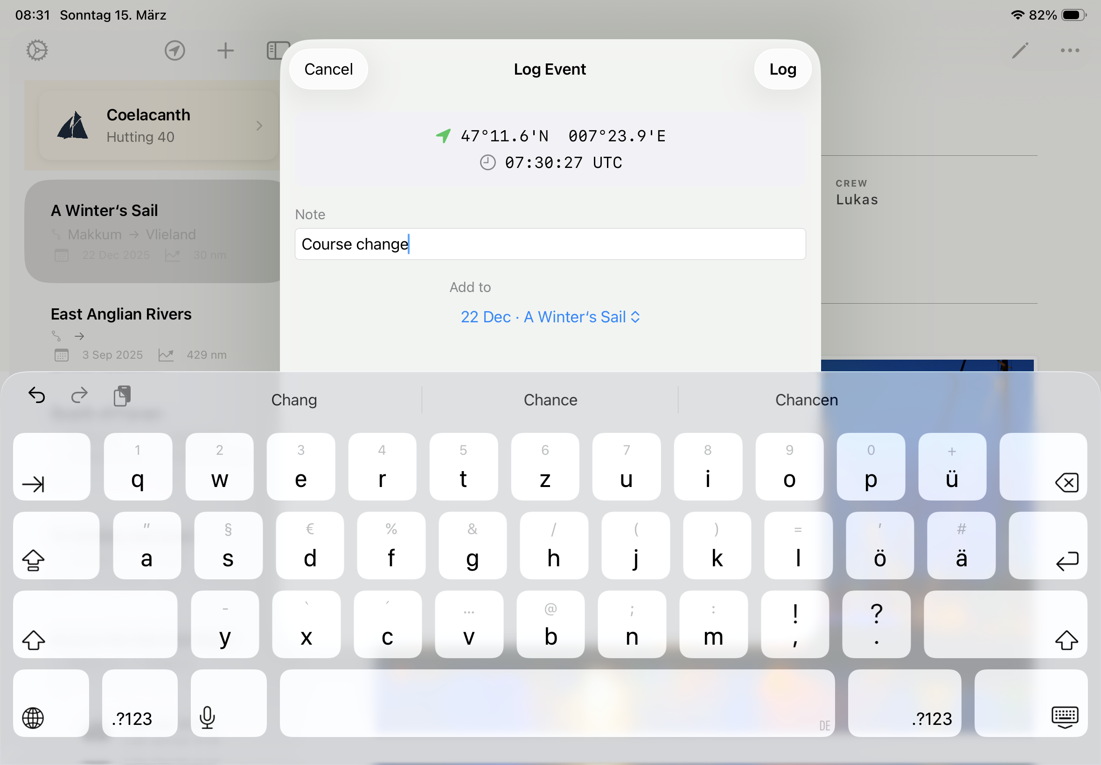Viewport: 1101px width, 765px height.
Task: Open the ellipsis more-options icon
Action: (x=1069, y=50)
